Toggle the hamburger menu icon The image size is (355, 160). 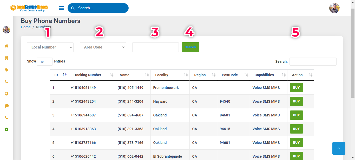pyautogui.click(x=61, y=8)
